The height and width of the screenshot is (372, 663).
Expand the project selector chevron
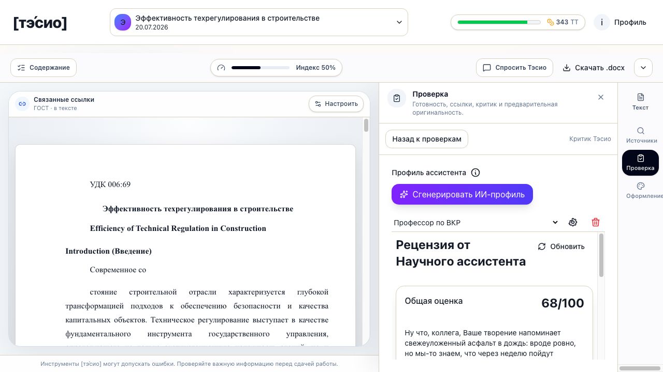(399, 22)
